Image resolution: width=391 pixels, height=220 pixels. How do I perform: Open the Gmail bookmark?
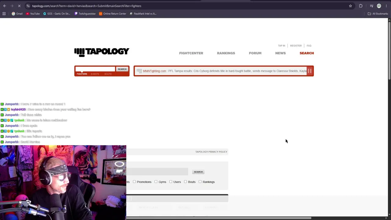(x=17, y=14)
